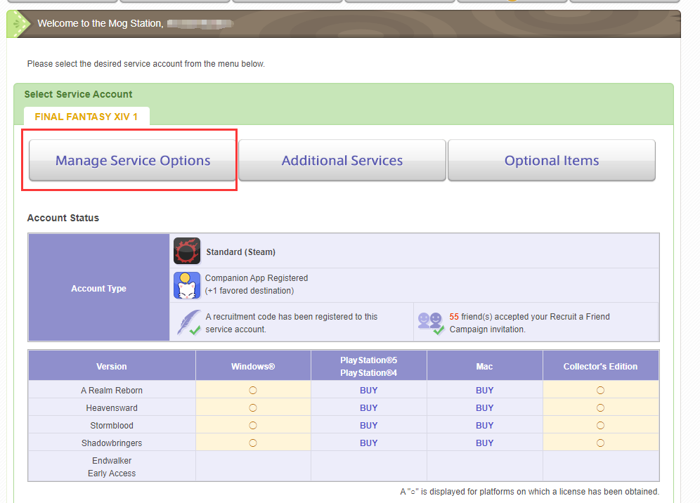Click the A Realm Reborn Windows license circle
Viewport: 700px width, 503px height.
point(253,390)
